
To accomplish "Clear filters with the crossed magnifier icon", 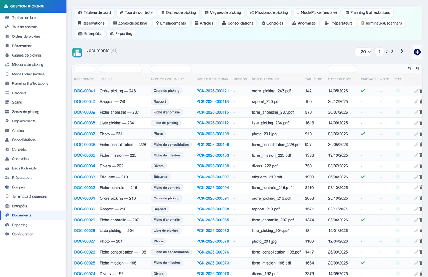I will (x=417, y=69).
